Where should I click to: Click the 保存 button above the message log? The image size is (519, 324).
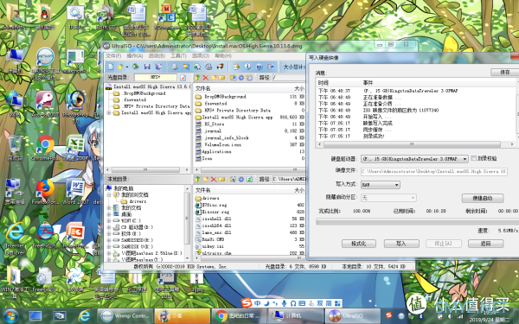(505, 72)
